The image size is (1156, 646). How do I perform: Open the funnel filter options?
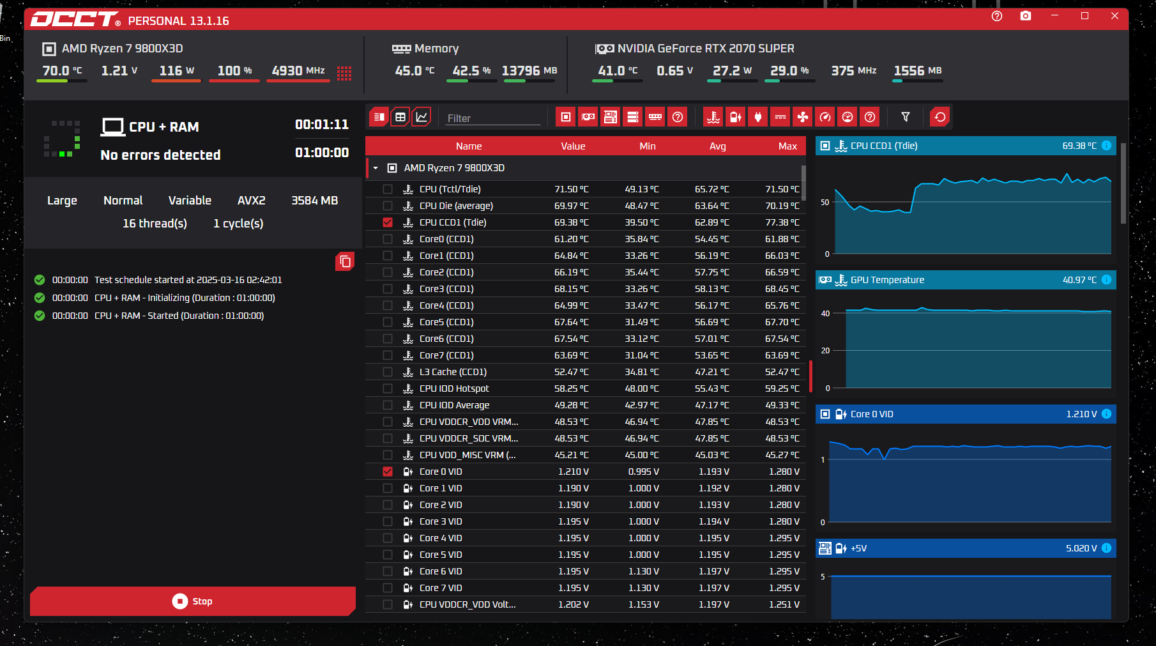tap(906, 117)
